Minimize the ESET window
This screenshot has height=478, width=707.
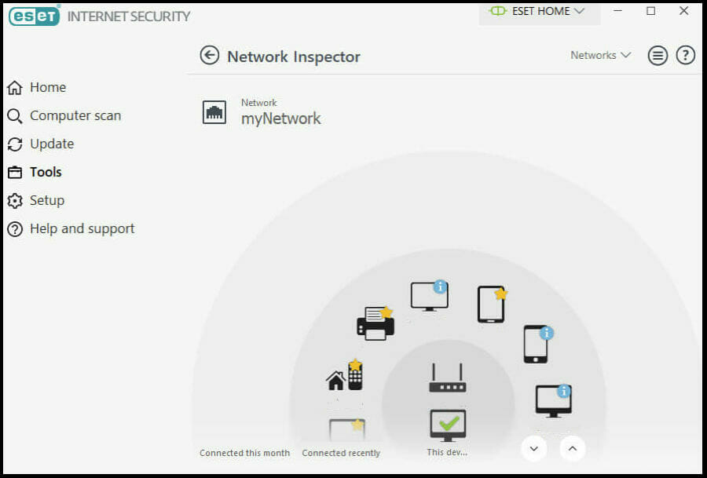coord(618,11)
